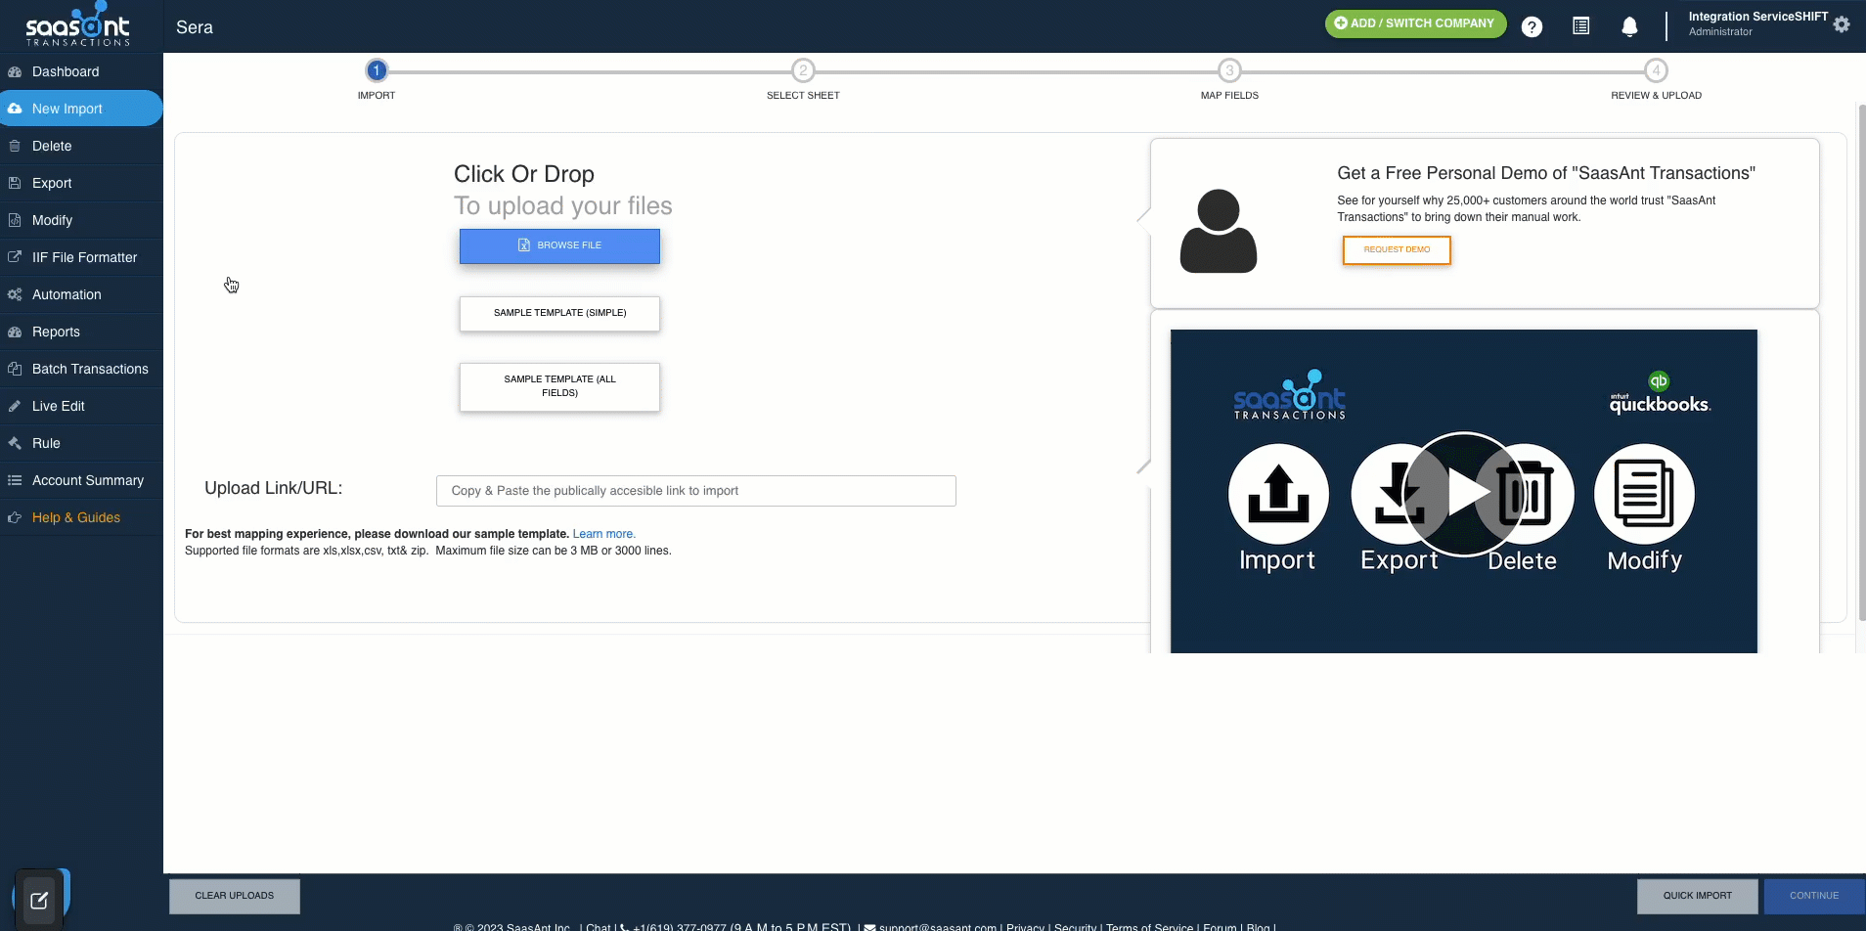Click the Request Demo button
Screen dimensions: 1866x931
1397,249
